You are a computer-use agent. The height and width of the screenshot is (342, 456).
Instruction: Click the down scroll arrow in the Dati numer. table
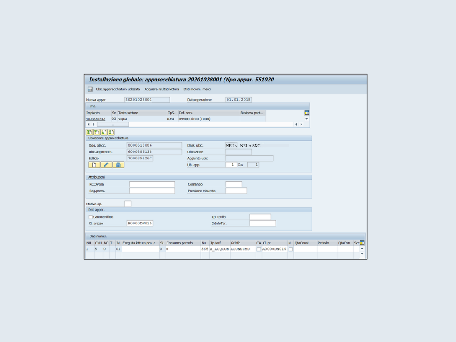click(x=362, y=254)
